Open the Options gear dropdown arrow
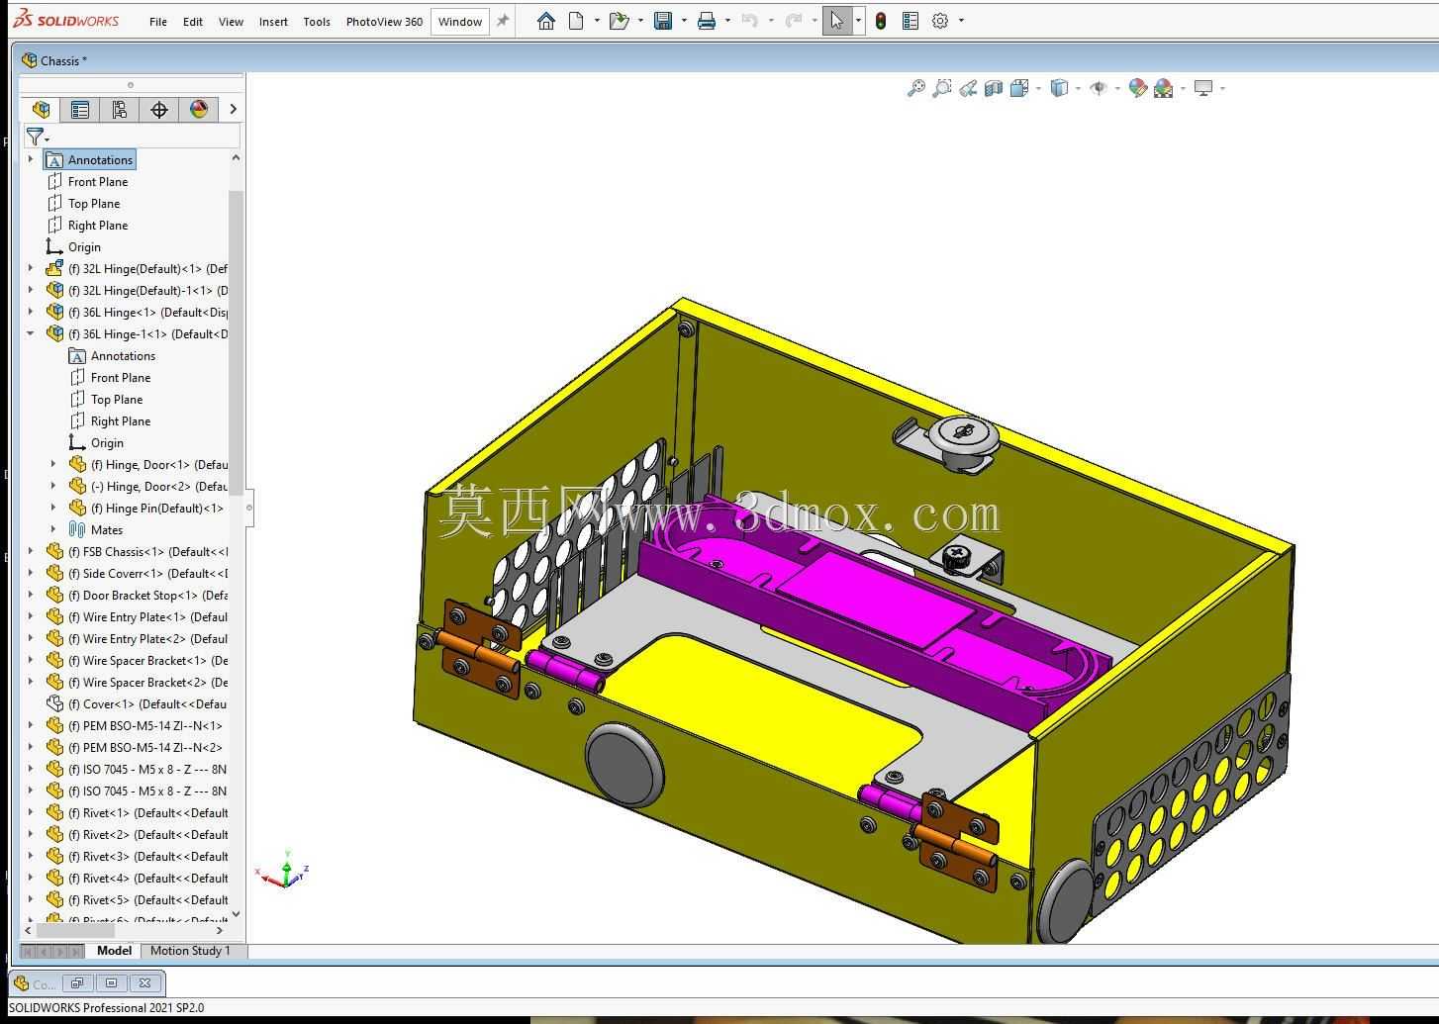The image size is (1439, 1024). (961, 21)
